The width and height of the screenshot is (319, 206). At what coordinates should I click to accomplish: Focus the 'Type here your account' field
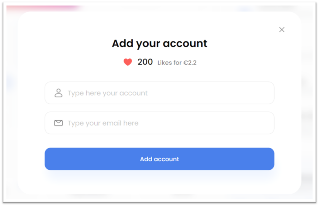tap(159, 93)
